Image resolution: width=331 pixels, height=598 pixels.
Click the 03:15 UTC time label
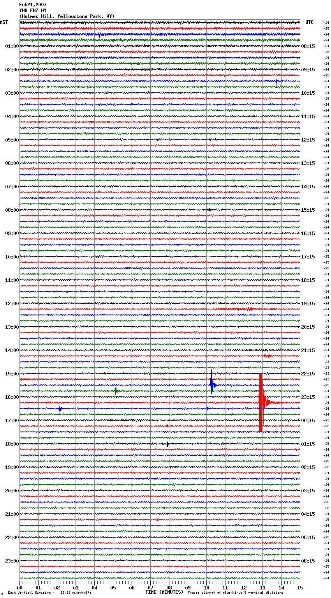pos(308,491)
